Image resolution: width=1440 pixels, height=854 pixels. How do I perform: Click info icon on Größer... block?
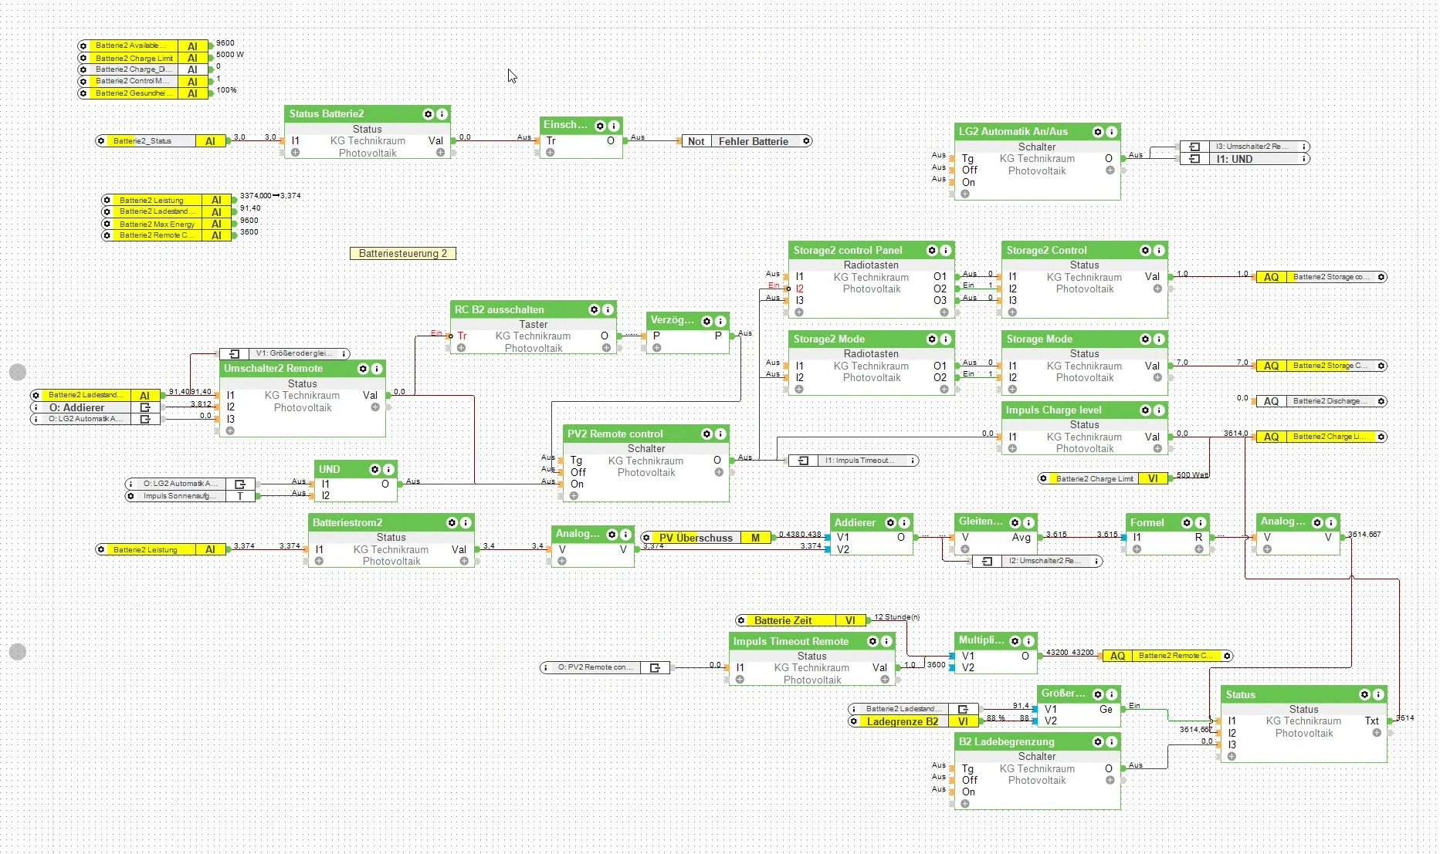tap(1112, 694)
